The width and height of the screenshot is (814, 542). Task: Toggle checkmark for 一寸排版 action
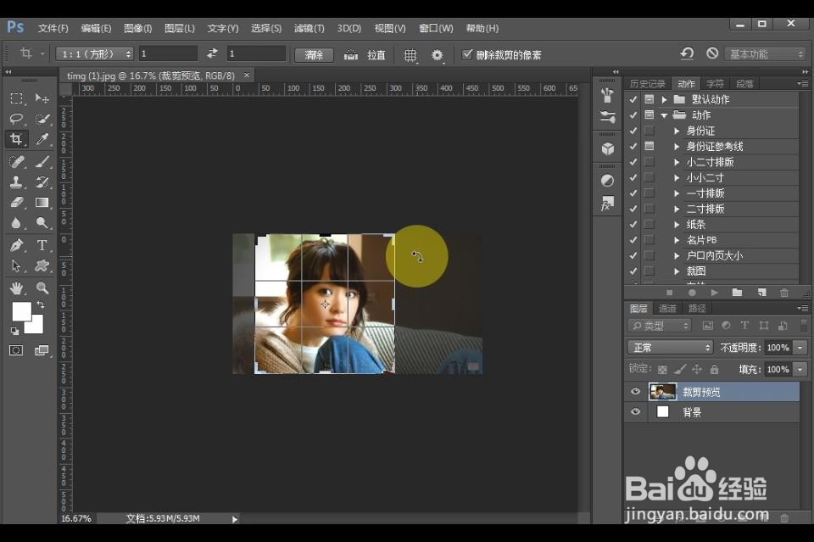(x=633, y=193)
